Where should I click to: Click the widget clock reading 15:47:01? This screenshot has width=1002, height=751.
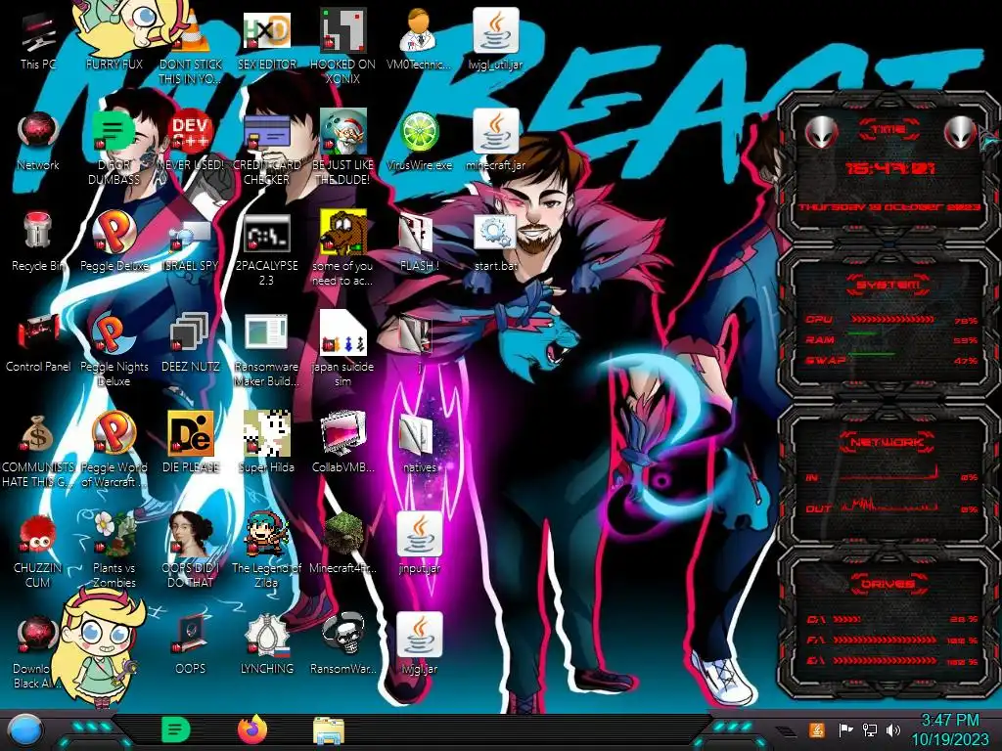890,168
